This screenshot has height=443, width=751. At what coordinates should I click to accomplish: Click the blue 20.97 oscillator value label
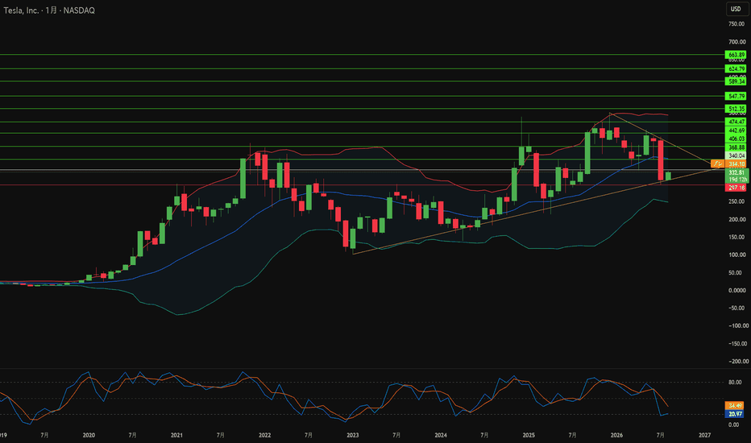coord(735,414)
